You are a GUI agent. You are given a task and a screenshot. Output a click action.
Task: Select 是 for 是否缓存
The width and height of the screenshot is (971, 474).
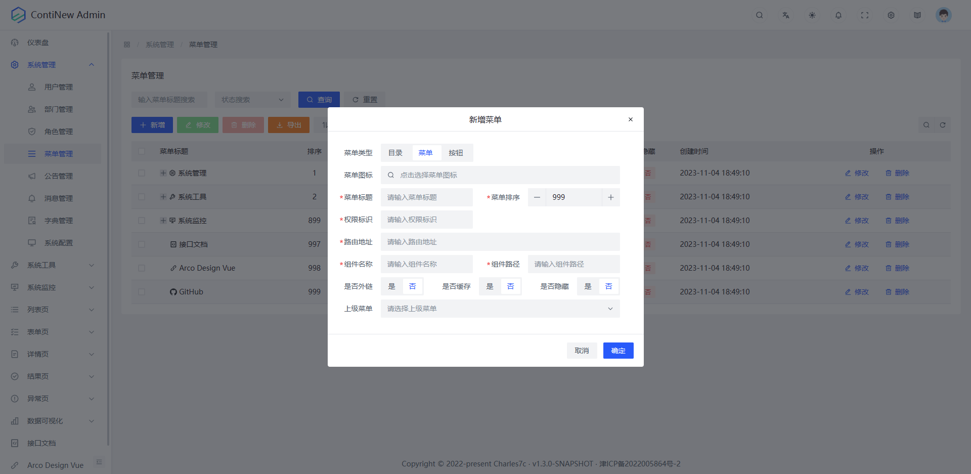click(490, 286)
